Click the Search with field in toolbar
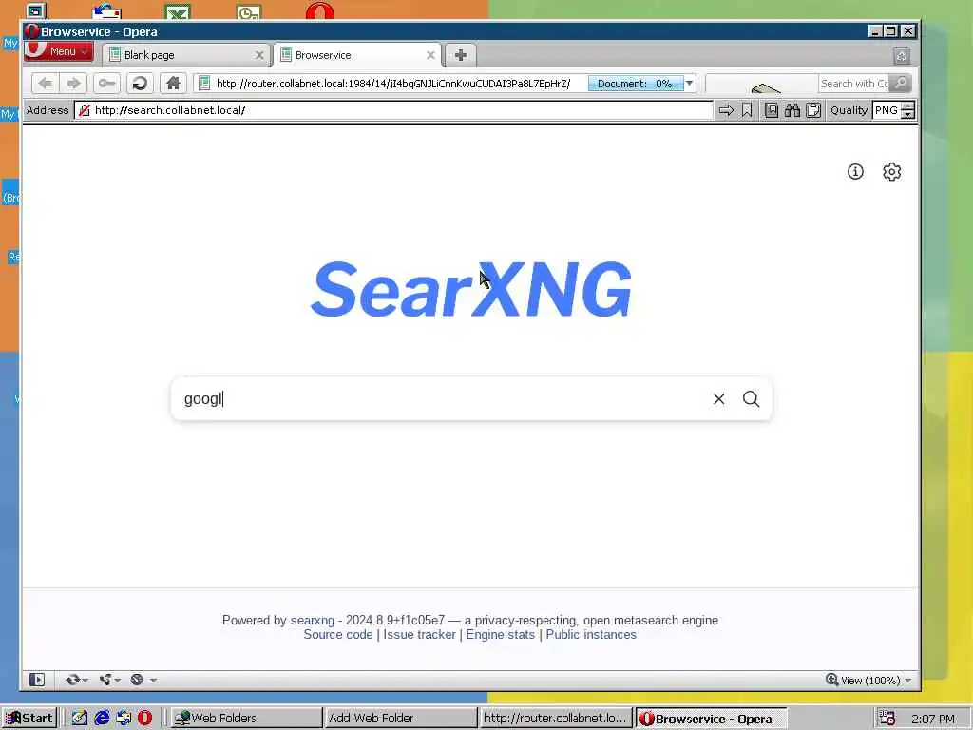The height and width of the screenshot is (730, 973). [x=854, y=84]
